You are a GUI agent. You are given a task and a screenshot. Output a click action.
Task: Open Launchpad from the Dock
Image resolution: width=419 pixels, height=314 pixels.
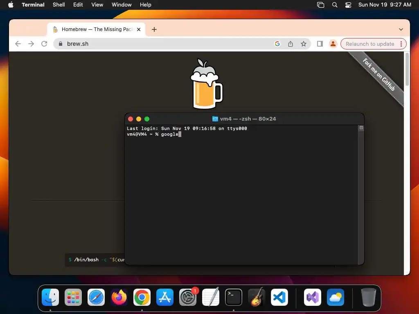[x=73, y=297]
